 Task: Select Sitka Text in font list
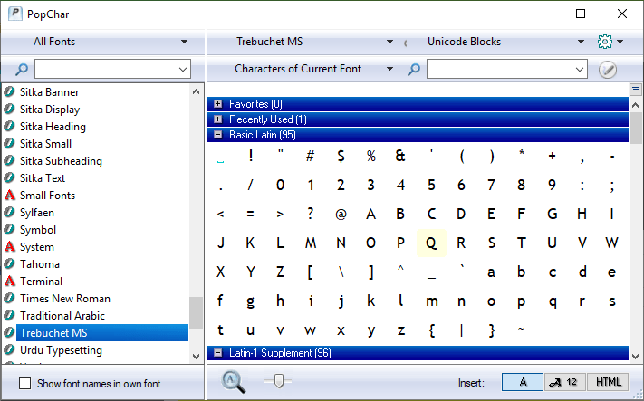(43, 178)
